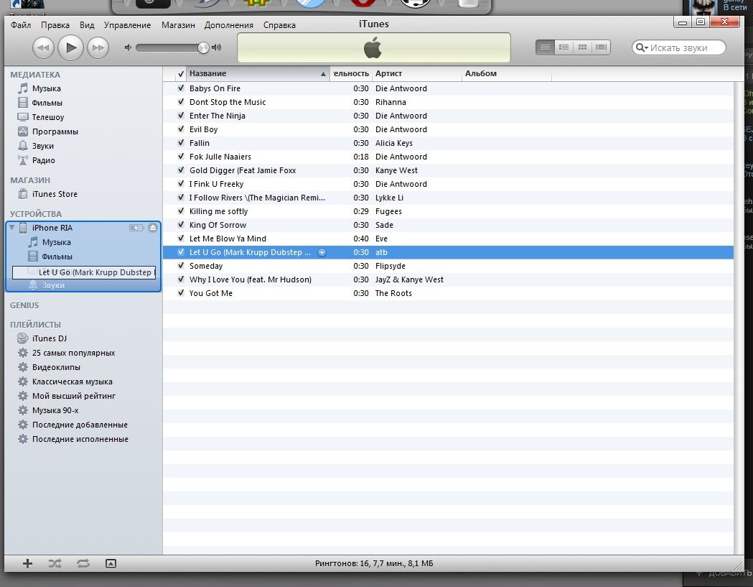Toggle the check-all column header checkbox
The width and height of the screenshot is (753, 587).
pos(181,74)
